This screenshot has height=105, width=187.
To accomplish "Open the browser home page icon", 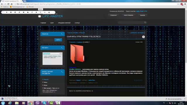I will [x=12, y=4].
